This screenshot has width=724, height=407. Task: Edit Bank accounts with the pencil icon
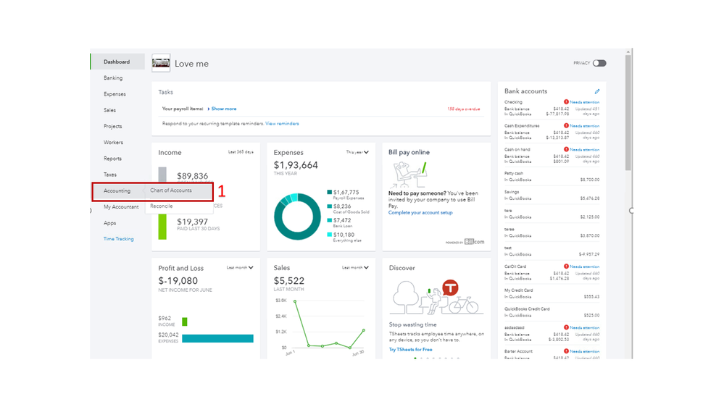[597, 91]
